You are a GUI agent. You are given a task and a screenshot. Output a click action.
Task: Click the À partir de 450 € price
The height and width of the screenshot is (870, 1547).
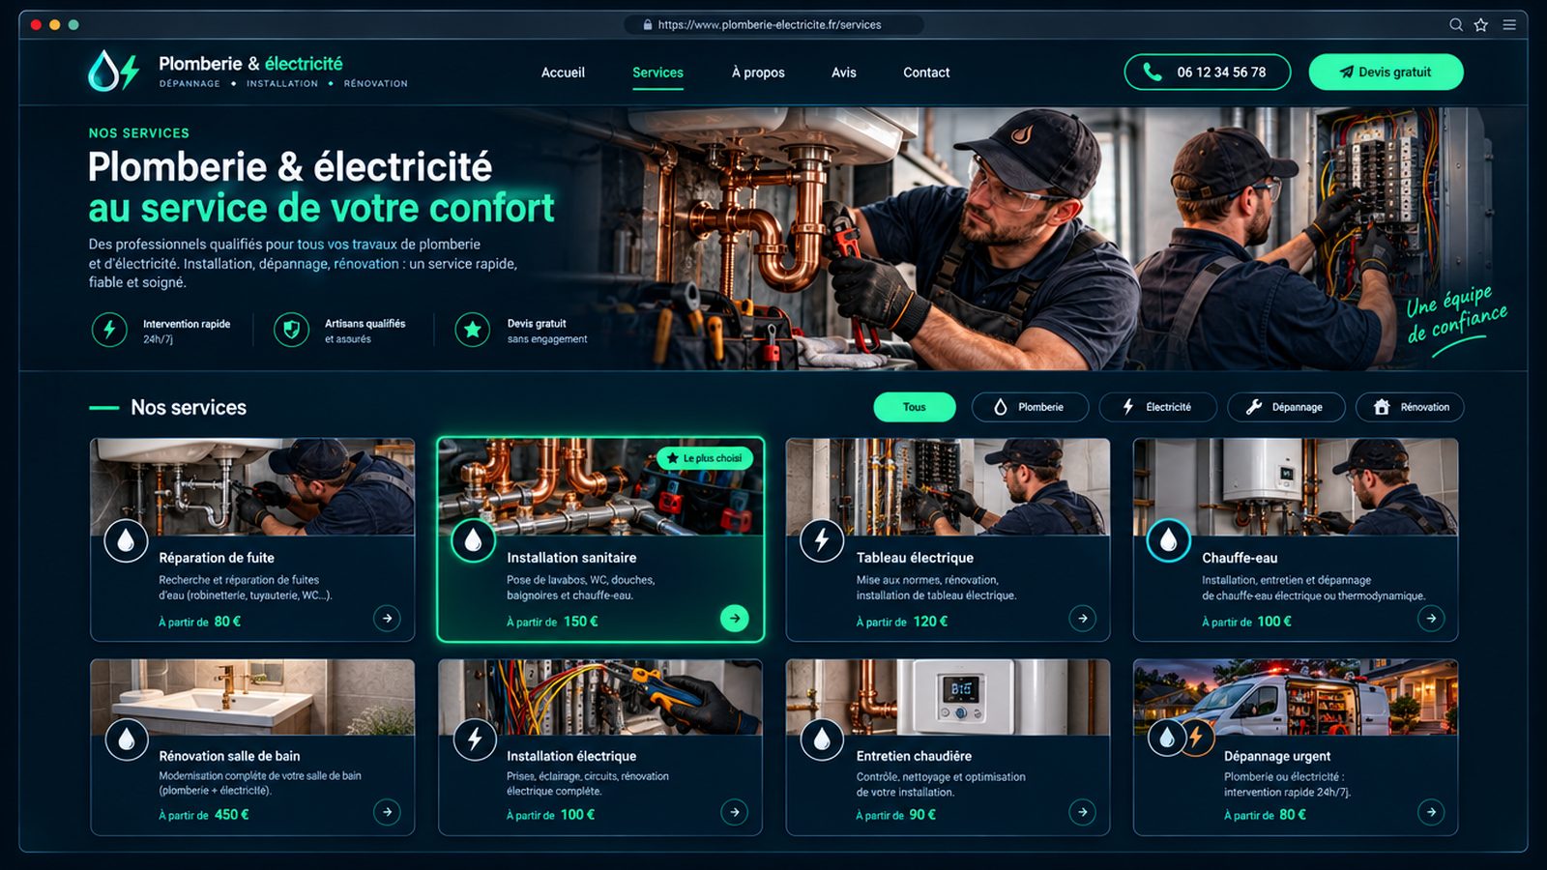coord(204,815)
